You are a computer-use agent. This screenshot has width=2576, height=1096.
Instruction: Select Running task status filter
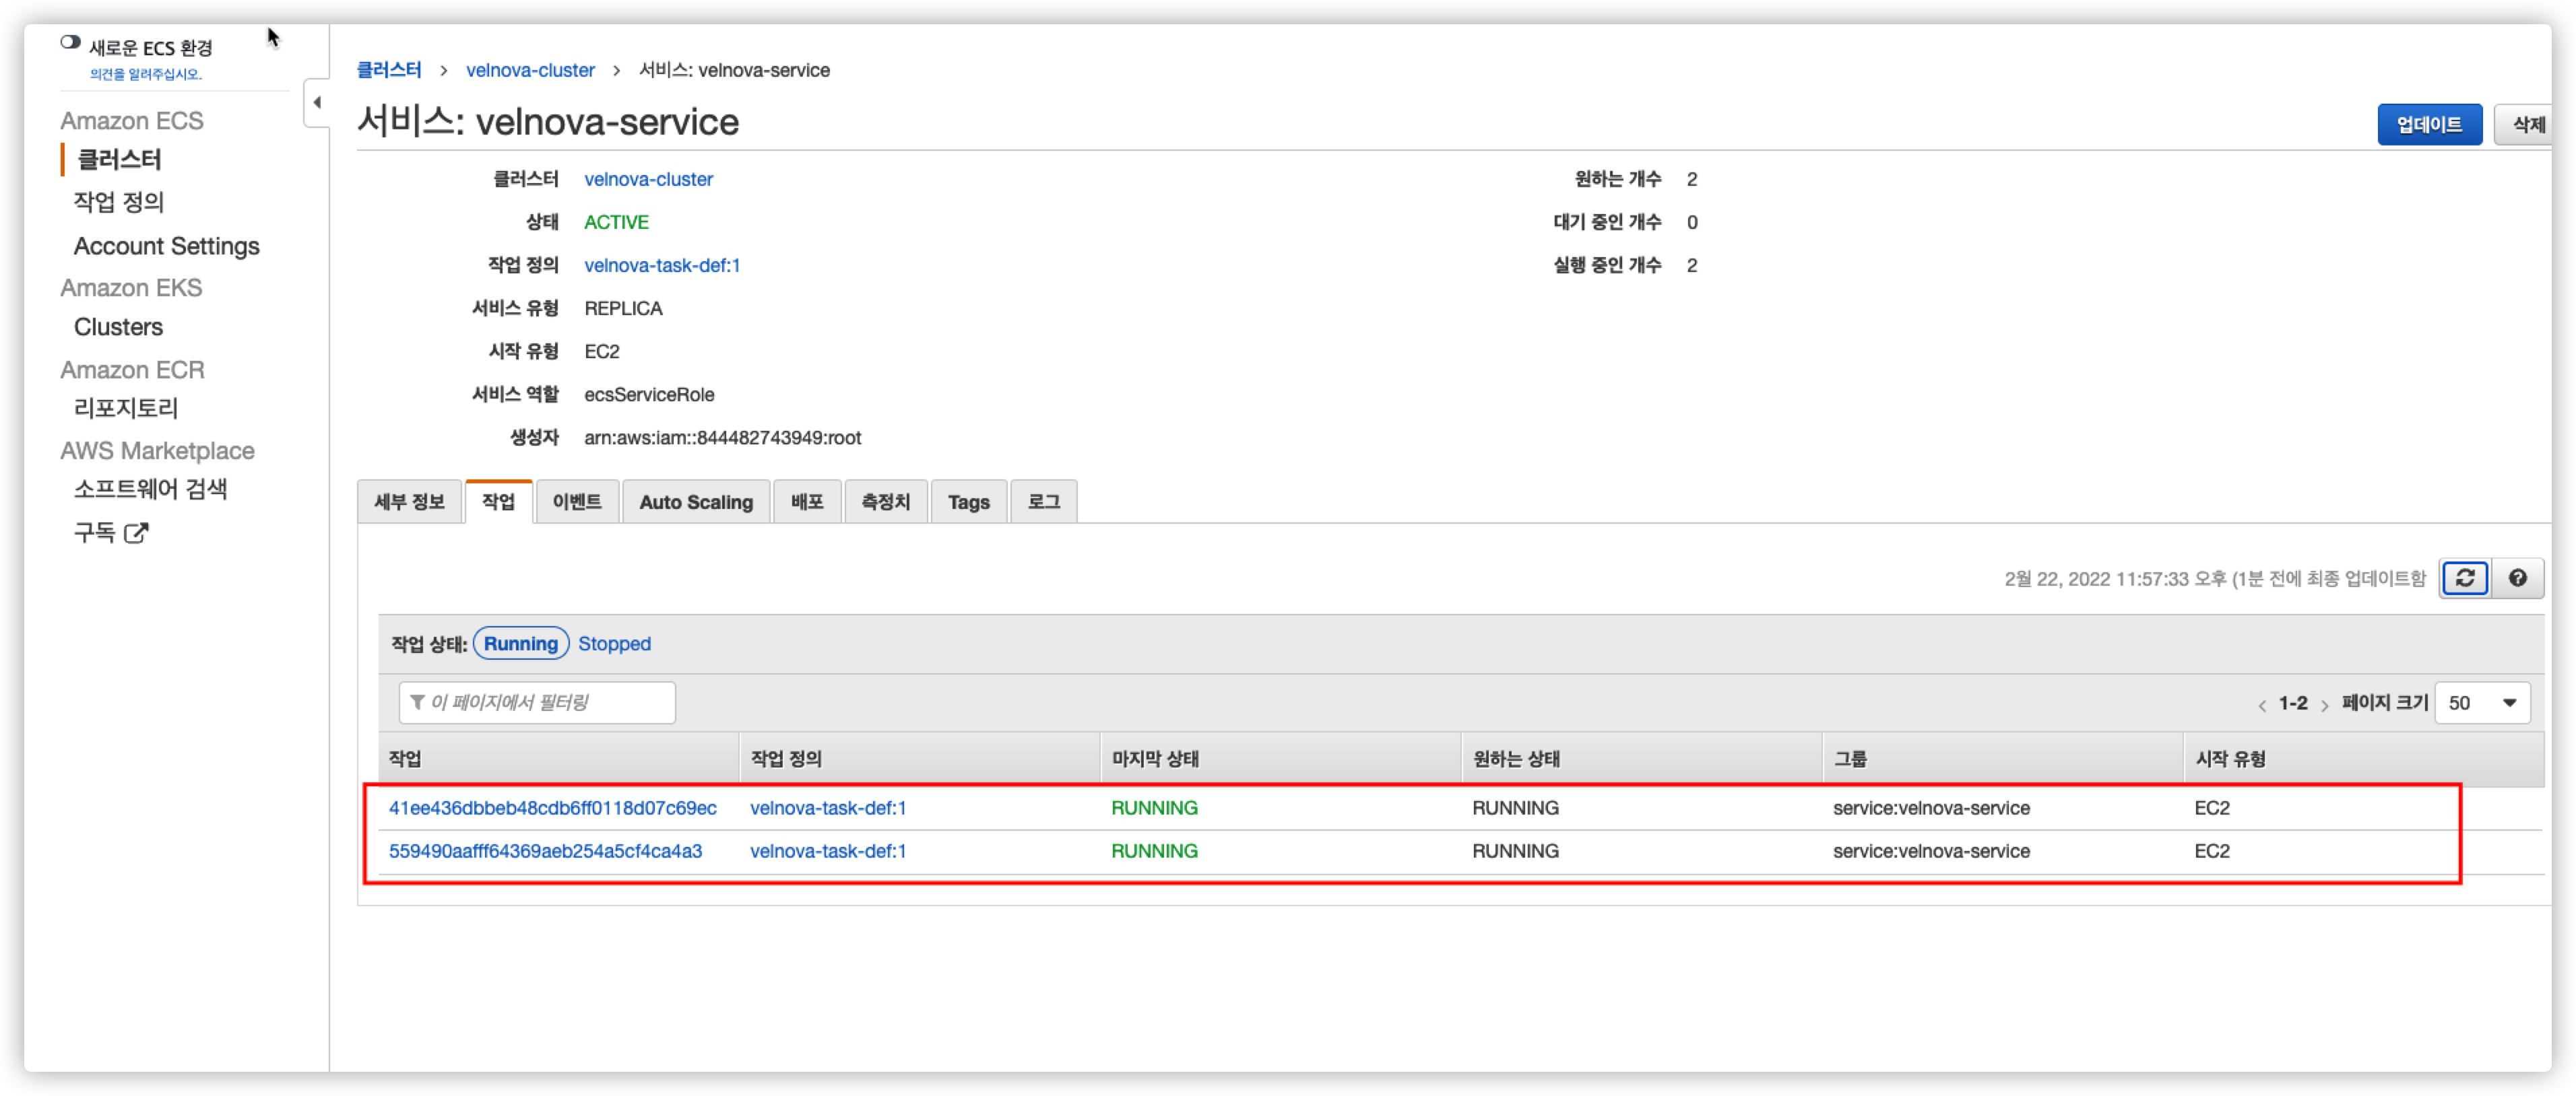click(x=520, y=644)
